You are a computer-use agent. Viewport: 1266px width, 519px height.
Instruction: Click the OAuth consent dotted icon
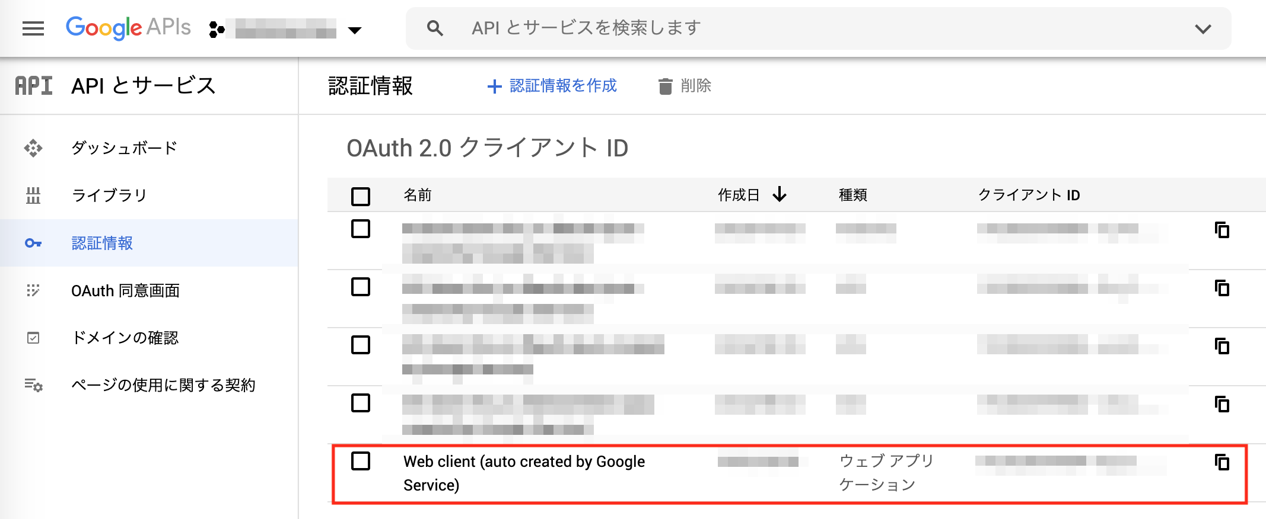tap(33, 290)
